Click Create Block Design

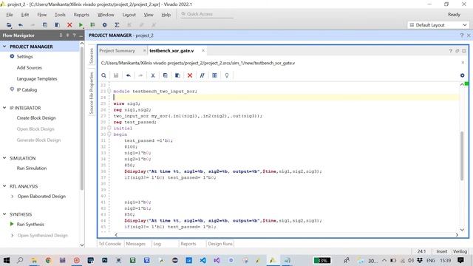36,118
